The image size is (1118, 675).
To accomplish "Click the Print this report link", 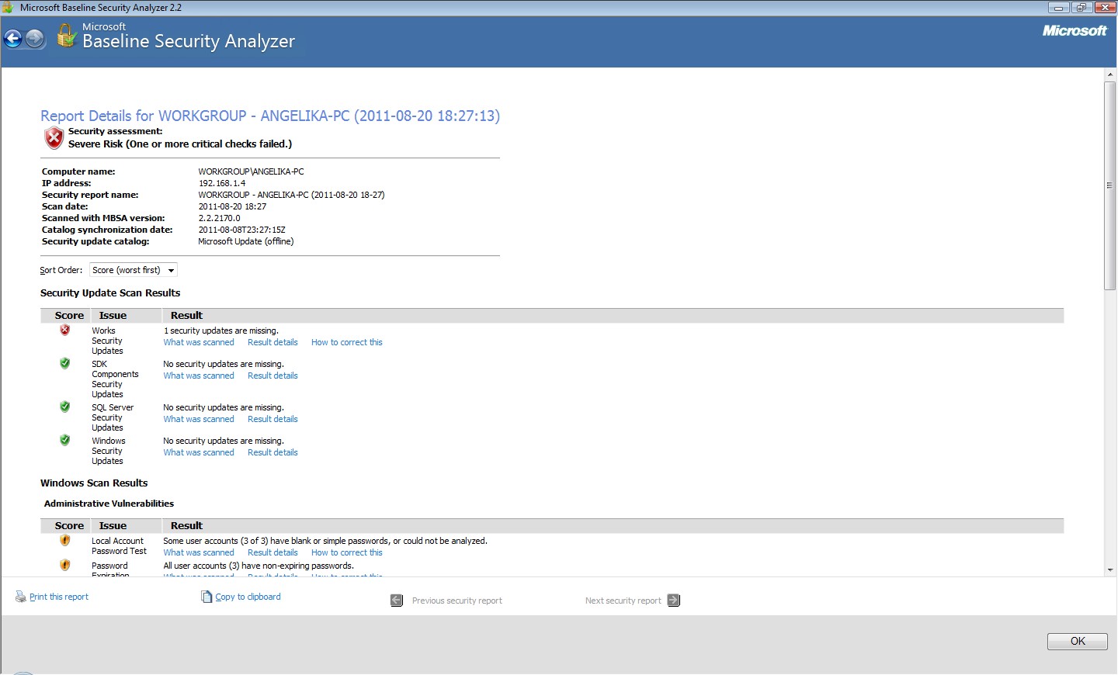I will (59, 597).
